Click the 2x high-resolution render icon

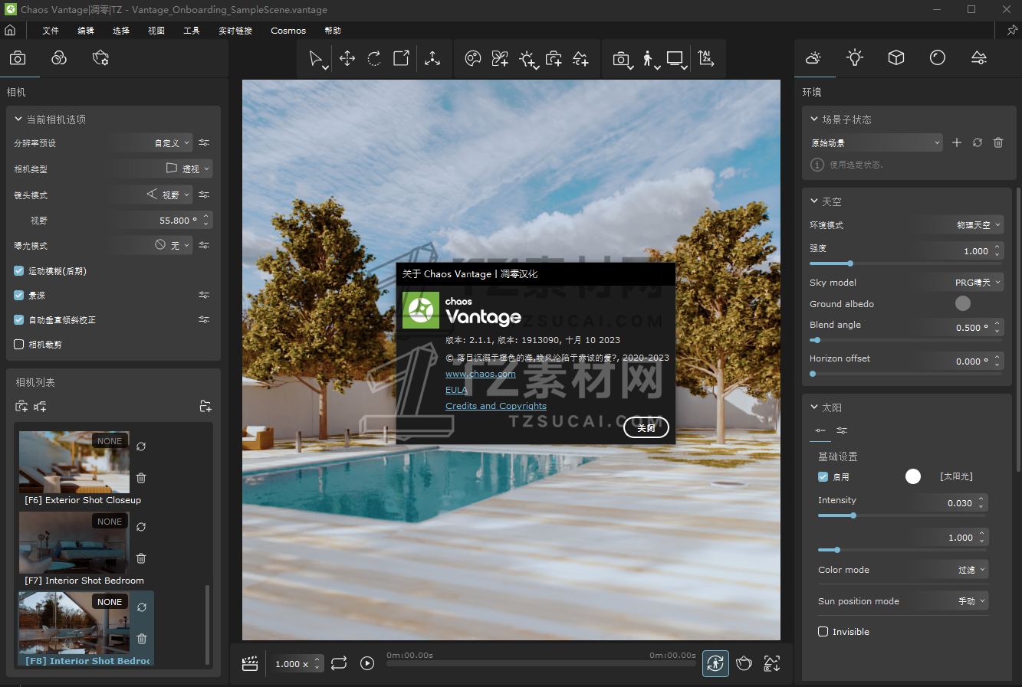point(706,59)
